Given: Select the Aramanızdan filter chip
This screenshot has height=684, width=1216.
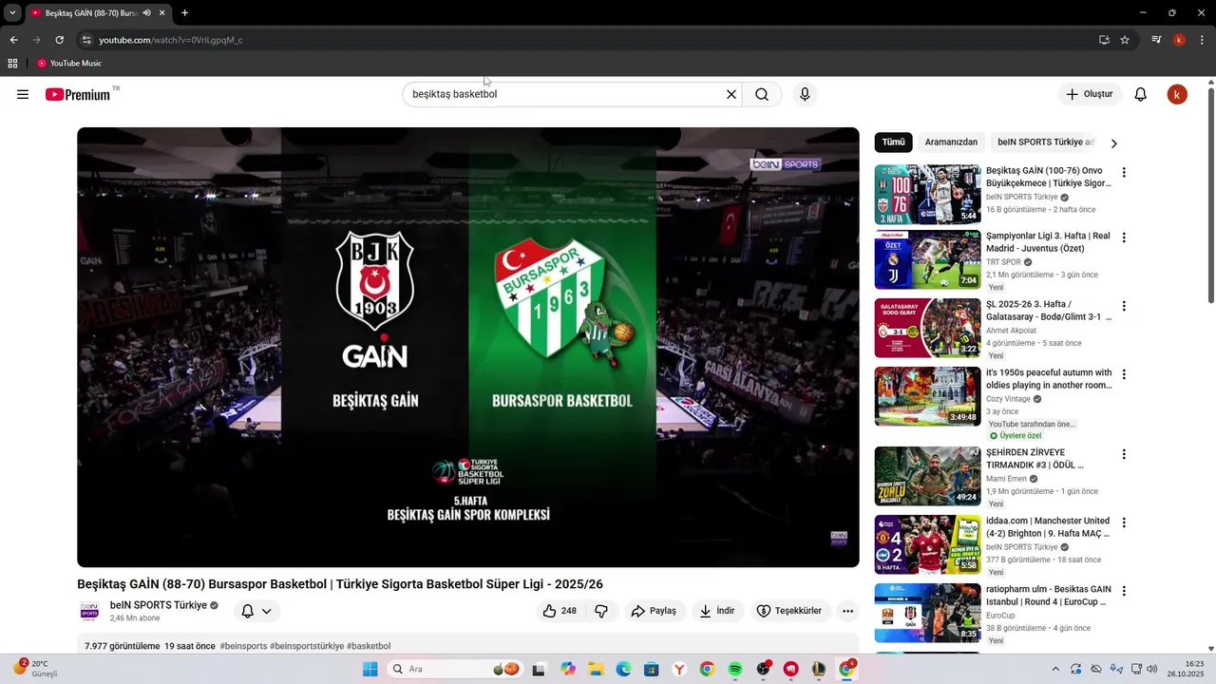Looking at the screenshot, I should coord(951,142).
